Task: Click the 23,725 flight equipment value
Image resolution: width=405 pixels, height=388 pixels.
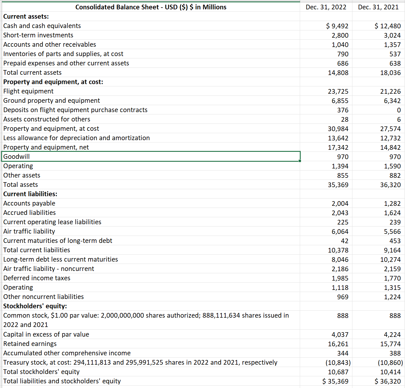Action: (x=338, y=91)
